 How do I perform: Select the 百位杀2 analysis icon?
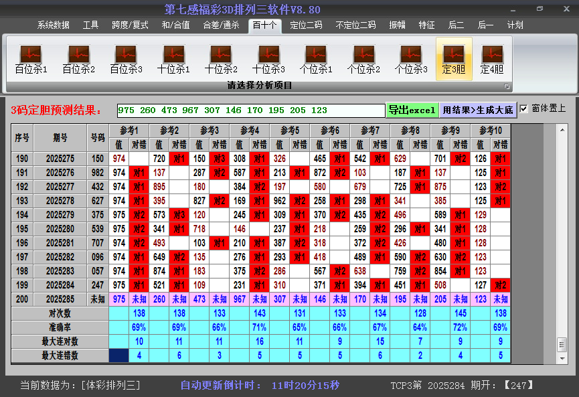[78, 59]
